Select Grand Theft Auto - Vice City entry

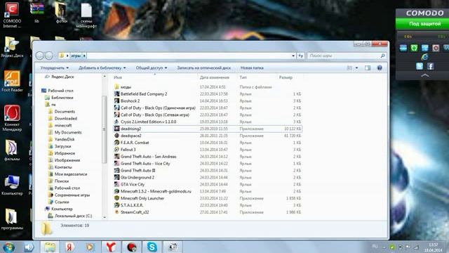pos(145,164)
